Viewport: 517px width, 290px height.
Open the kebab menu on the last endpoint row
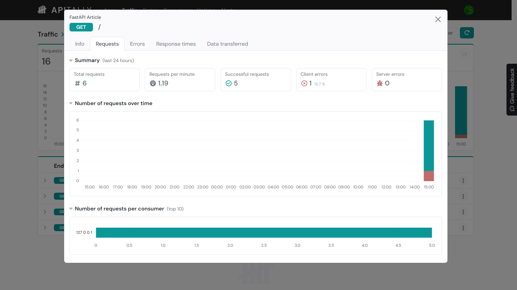[463, 228]
